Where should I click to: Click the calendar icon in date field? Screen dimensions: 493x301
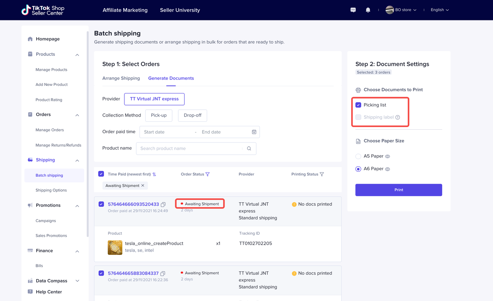click(254, 132)
